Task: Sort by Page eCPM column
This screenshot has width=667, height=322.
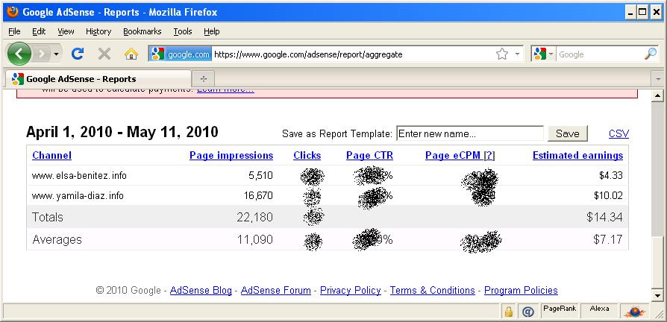Action: (x=454, y=156)
